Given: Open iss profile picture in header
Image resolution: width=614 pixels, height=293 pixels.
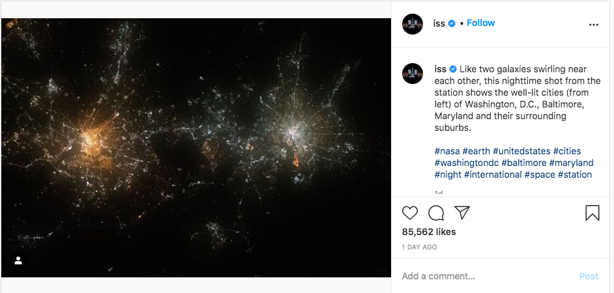Looking at the screenshot, I should click(x=413, y=23).
